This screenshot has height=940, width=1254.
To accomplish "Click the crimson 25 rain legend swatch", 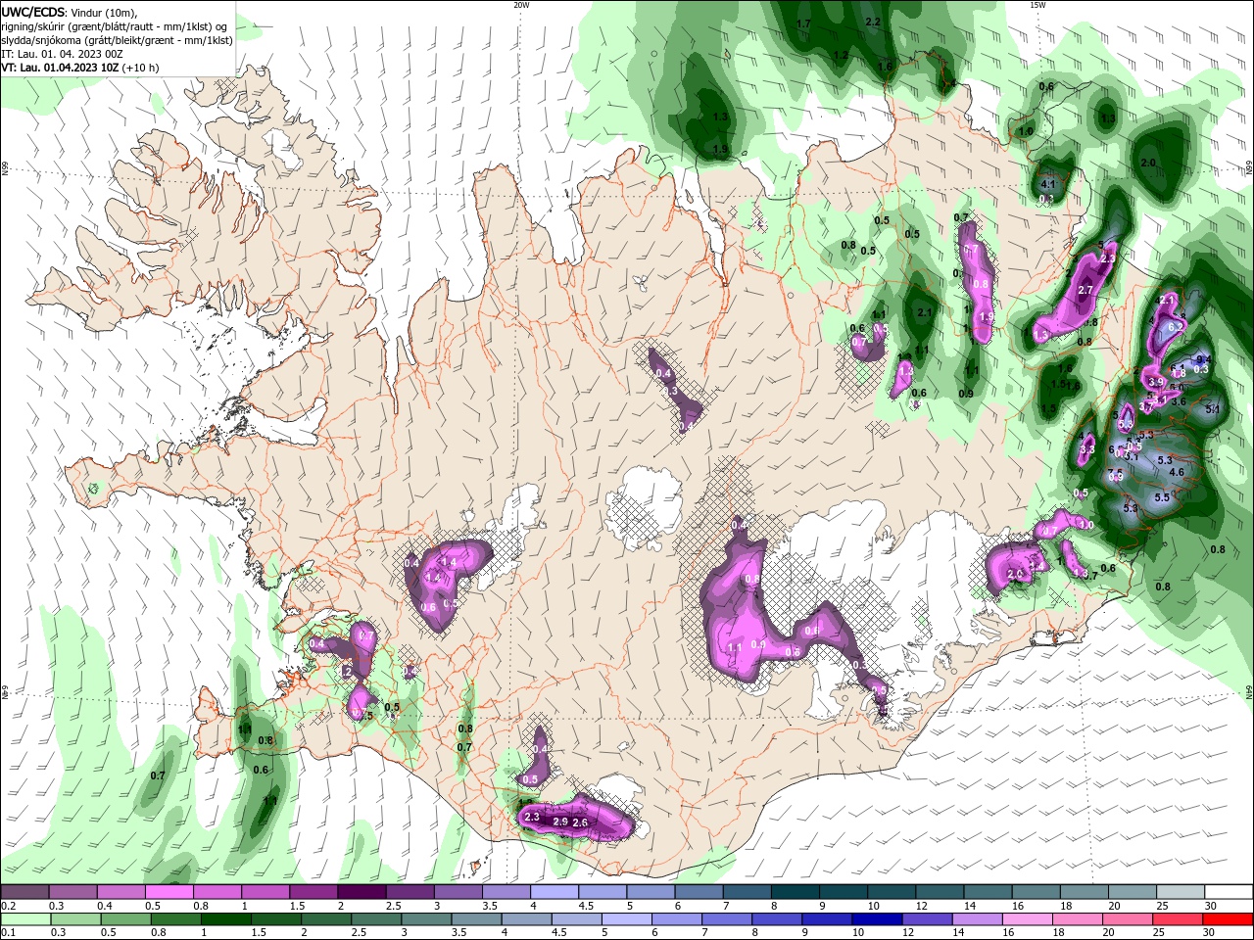I will (1180, 919).
